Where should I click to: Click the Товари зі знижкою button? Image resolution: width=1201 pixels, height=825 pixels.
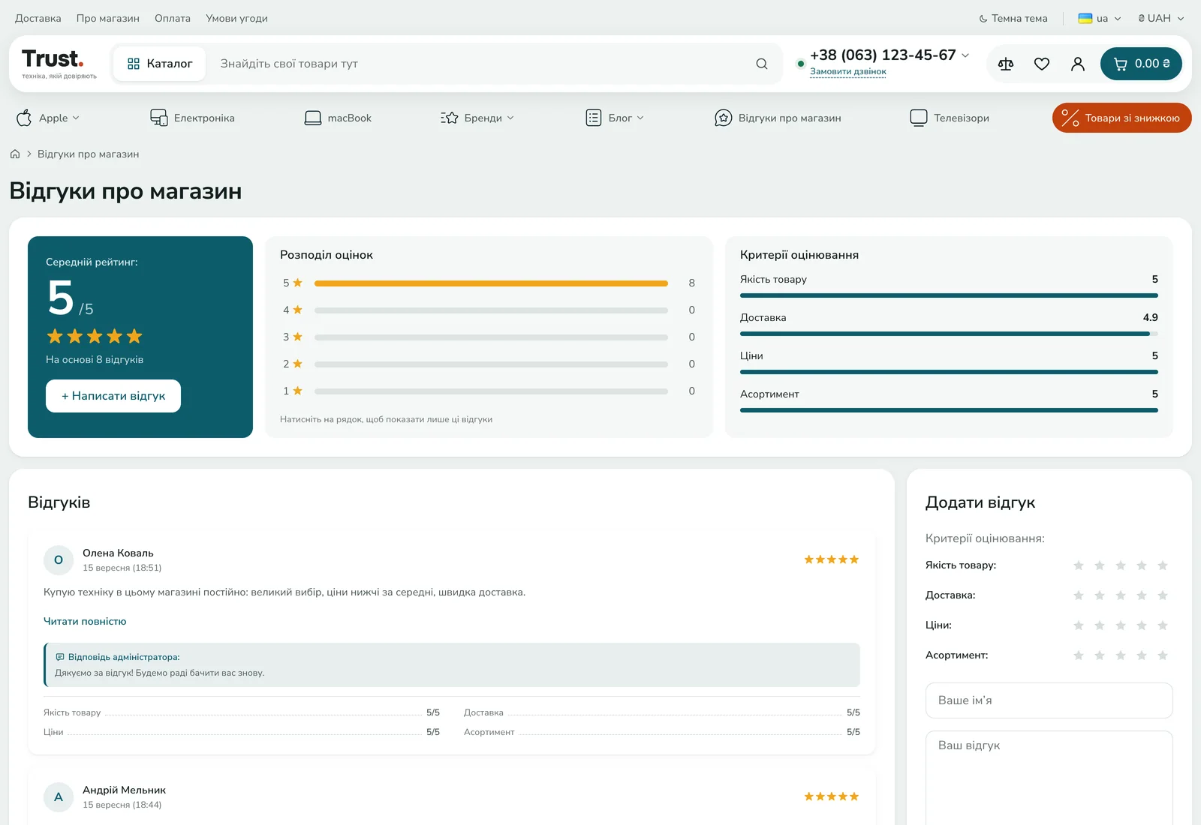pos(1122,118)
